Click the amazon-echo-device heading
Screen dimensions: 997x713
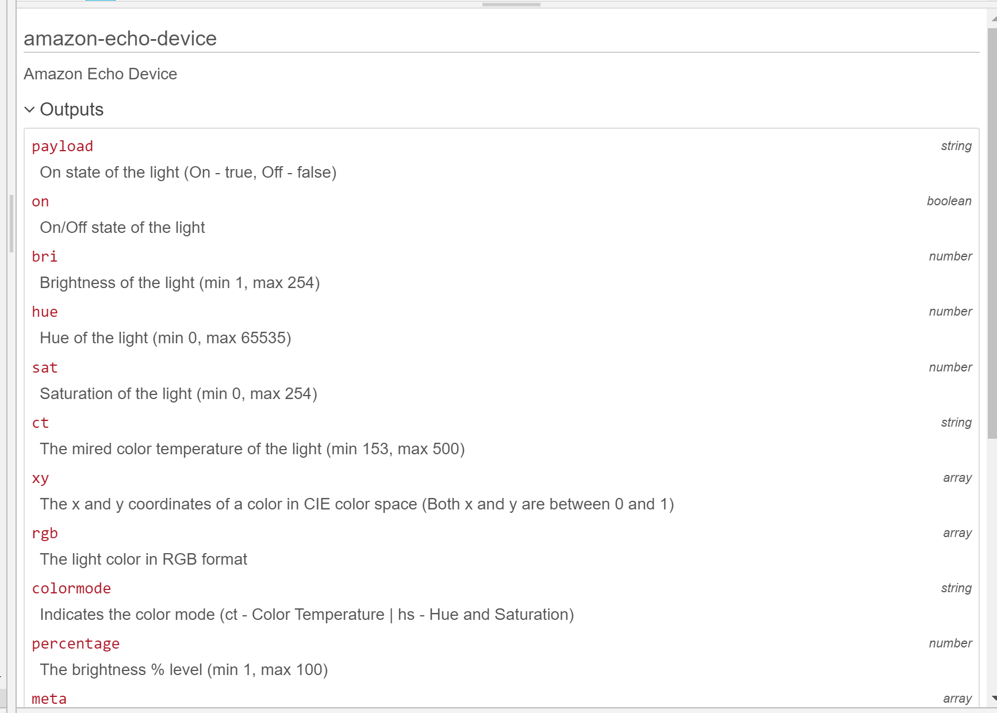pos(120,39)
